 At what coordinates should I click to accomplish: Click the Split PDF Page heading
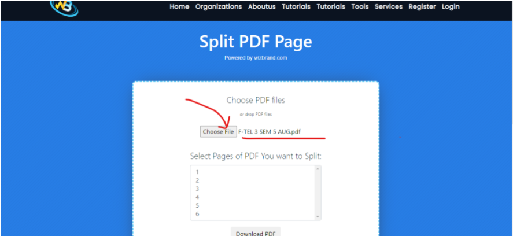point(256,42)
